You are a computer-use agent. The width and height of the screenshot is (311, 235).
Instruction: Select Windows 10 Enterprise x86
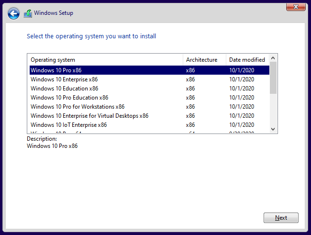(64, 79)
